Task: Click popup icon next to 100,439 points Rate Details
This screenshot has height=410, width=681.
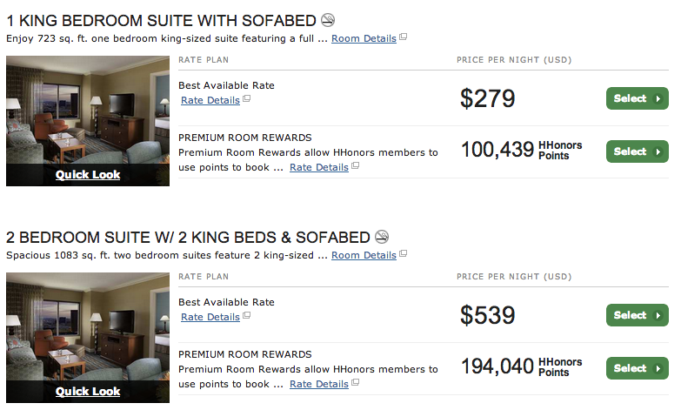Action: pyautogui.click(x=356, y=167)
